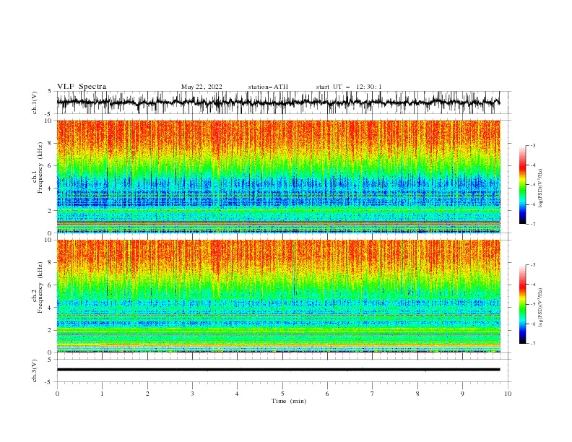
Task: Select the "start UT = 12:30:1" text
Action: 349,87
